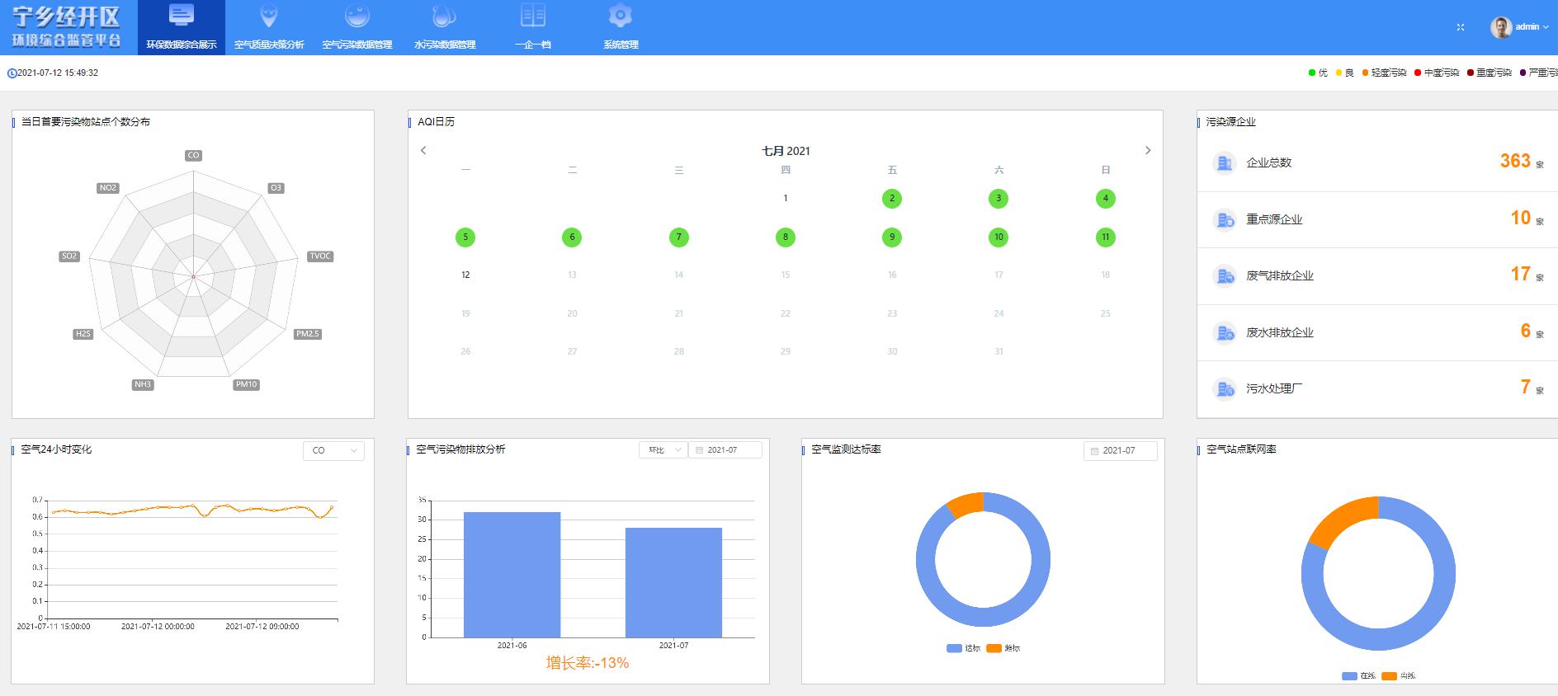This screenshot has height=696, width=1558.
Task: Open the CO pollutant dropdown
Action: pos(333,450)
